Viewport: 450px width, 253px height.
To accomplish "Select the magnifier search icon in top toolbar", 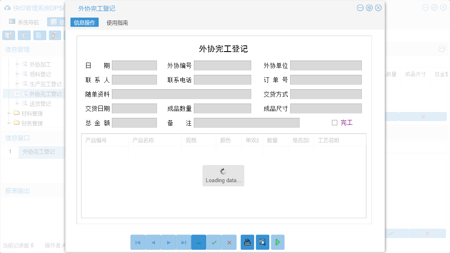I will tap(8, 35).
